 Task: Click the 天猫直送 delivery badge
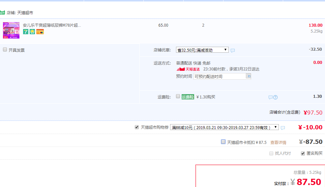tap(188, 69)
